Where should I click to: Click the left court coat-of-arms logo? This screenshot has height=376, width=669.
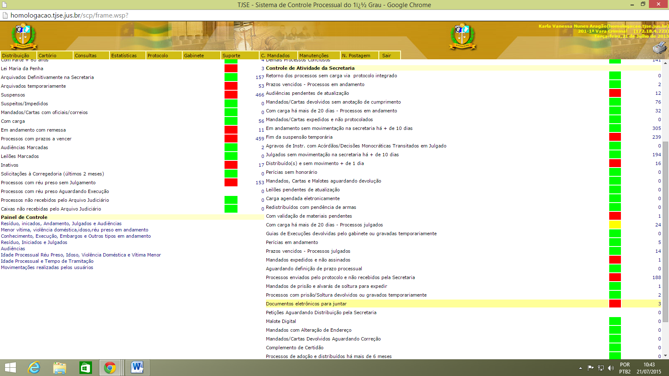click(x=23, y=36)
